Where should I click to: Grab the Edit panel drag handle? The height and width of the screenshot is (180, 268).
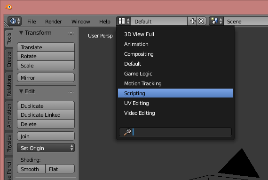(x=71, y=92)
